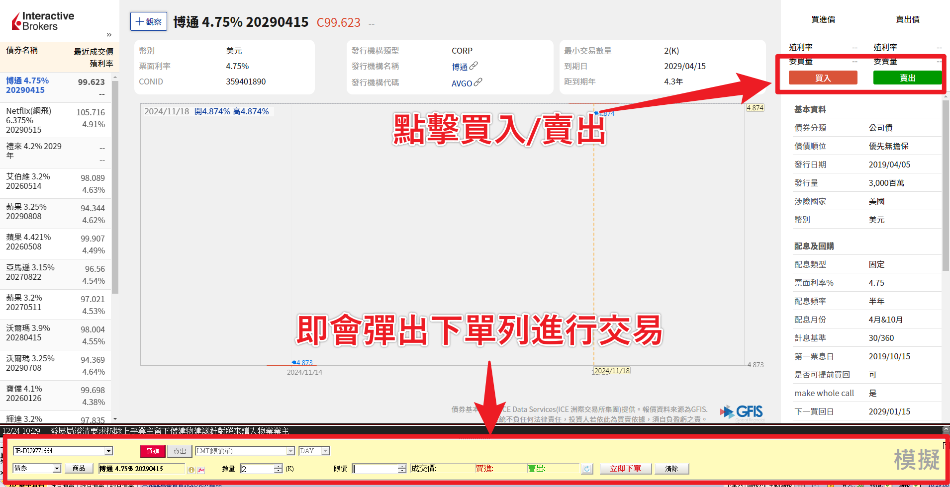
Task: Click the 4.873 data point on chart
Action: (x=302, y=363)
